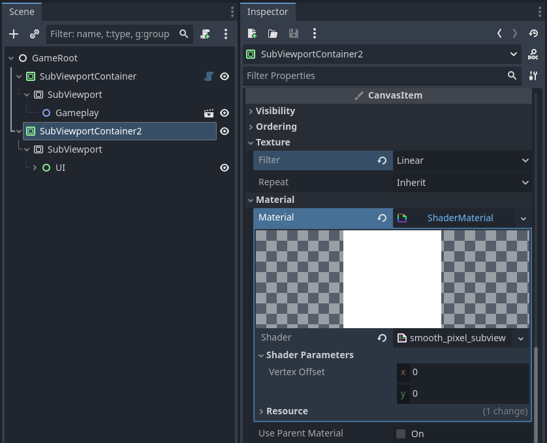Expand the Resource section of the ShaderMaterial
This screenshot has height=443, width=547.
pyautogui.click(x=287, y=411)
